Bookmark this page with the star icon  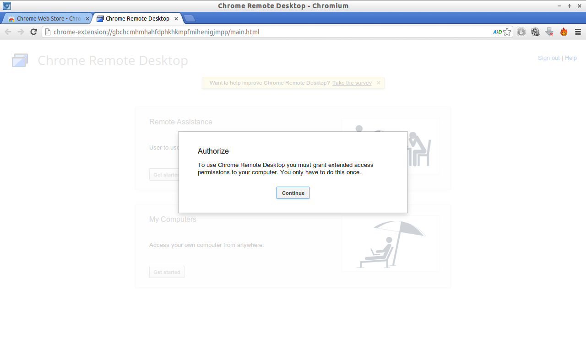click(507, 32)
